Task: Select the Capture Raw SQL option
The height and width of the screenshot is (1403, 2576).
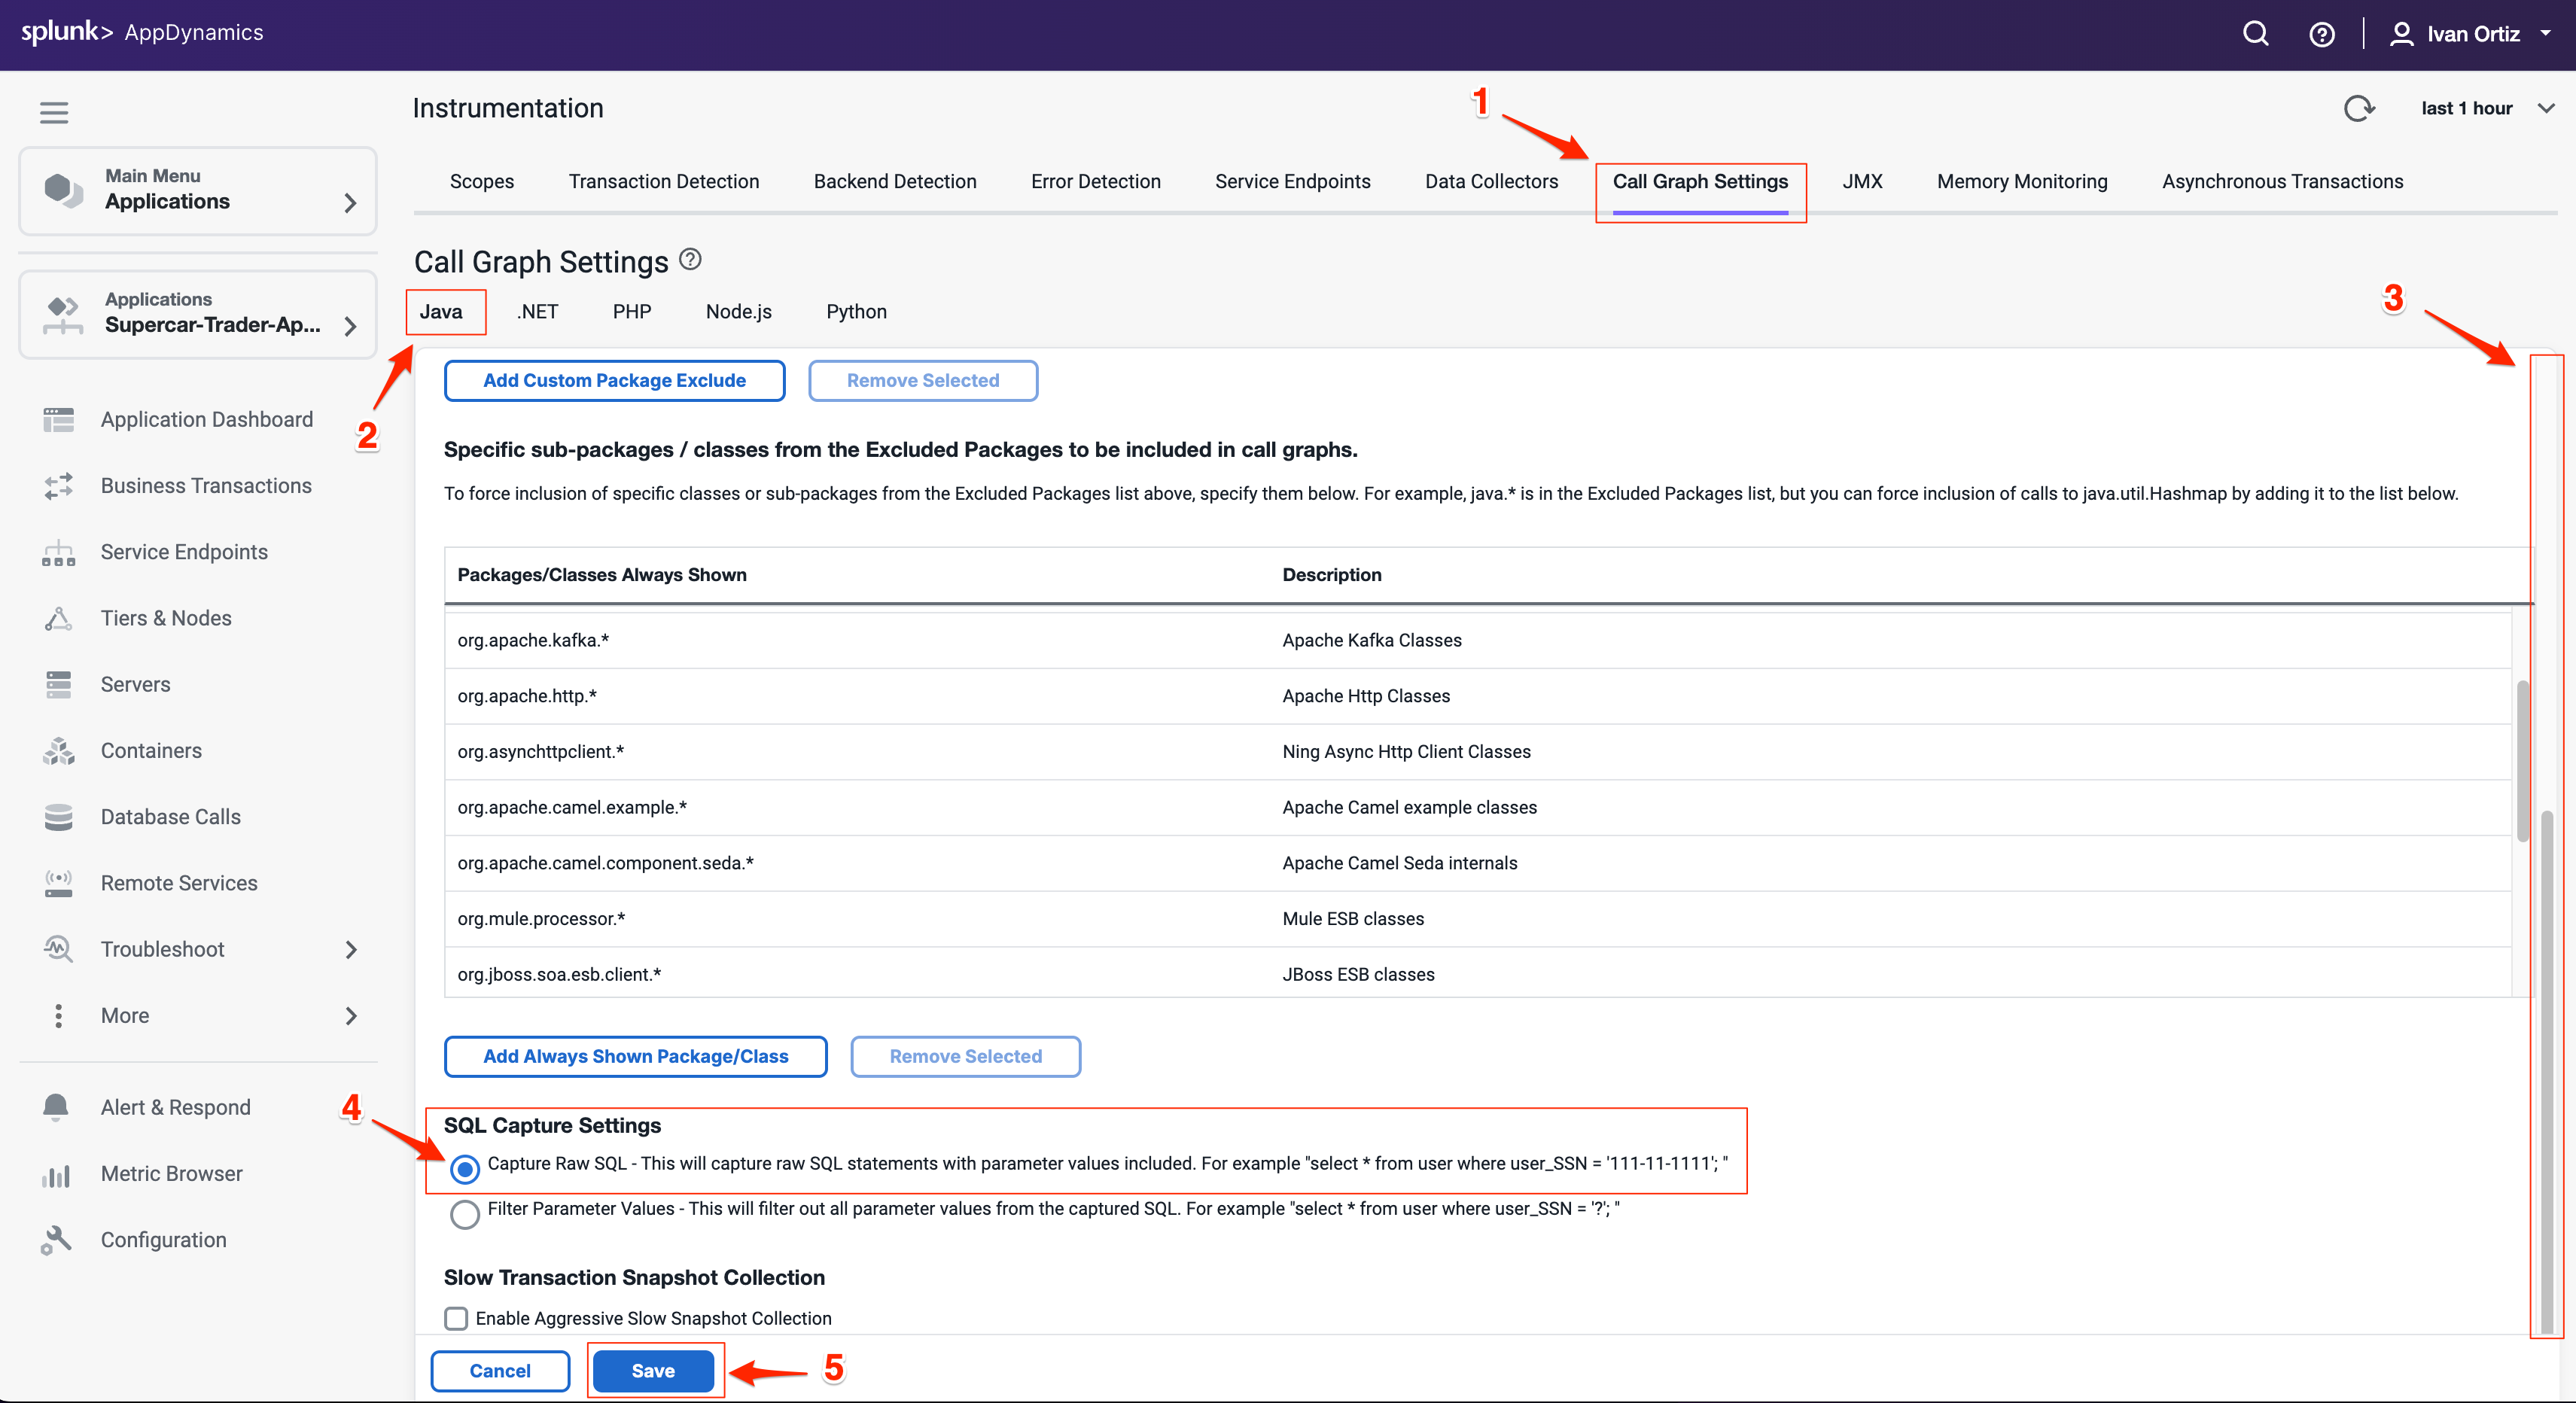Action: coord(464,1168)
